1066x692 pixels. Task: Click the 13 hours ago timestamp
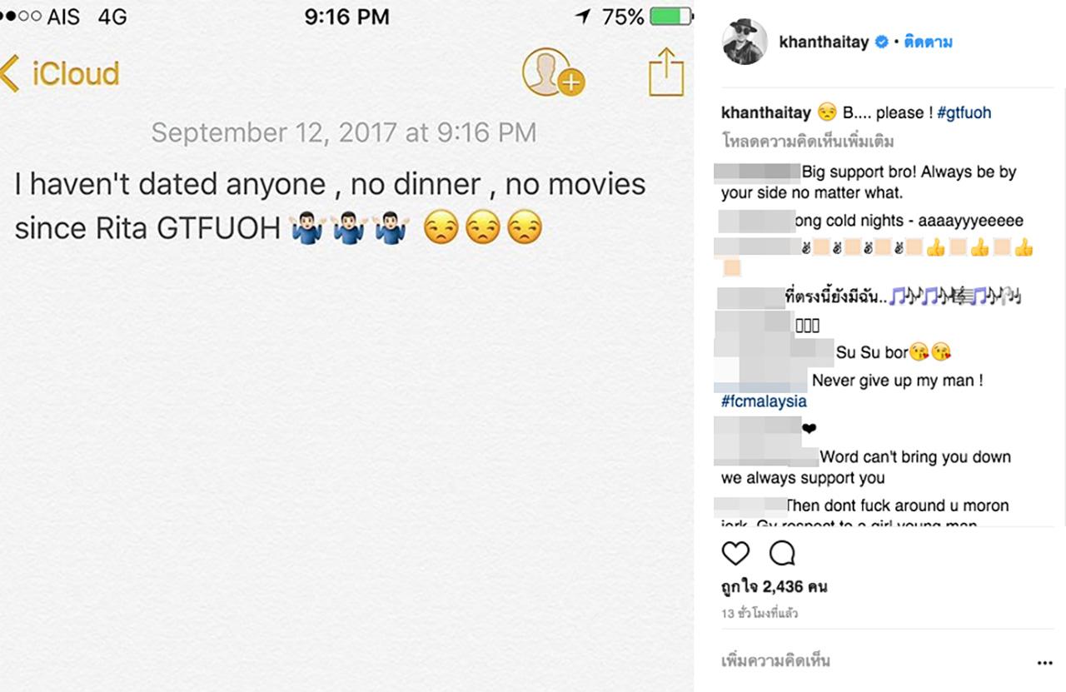tap(760, 613)
